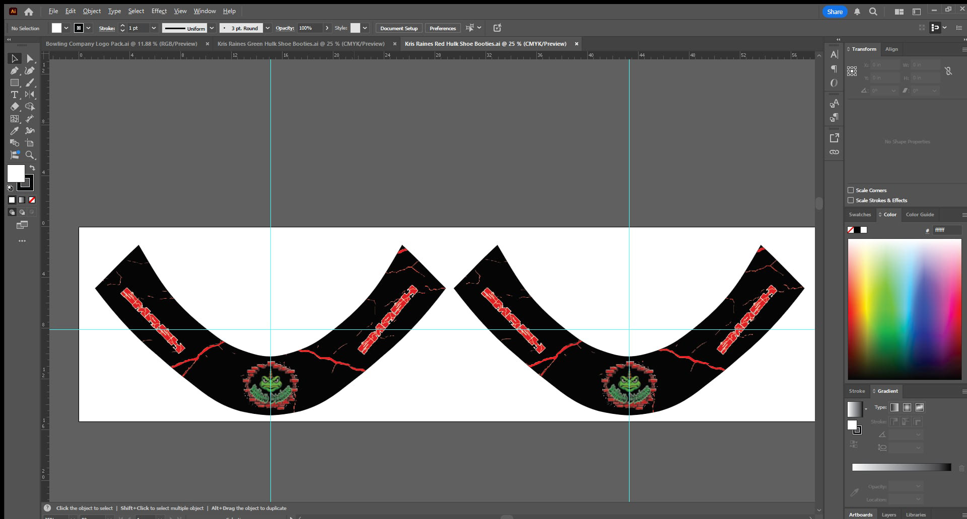Screen dimensions: 967x519
Task: Open the stroke weight dropdown
Action: click(x=154, y=28)
